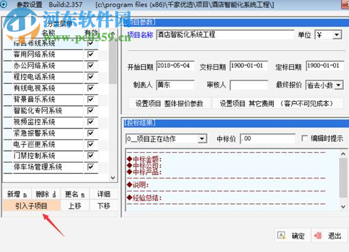The height and width of the screenshot is (252, 349).
Task: Click the app icon in title bar
Action: coord(3,5)
